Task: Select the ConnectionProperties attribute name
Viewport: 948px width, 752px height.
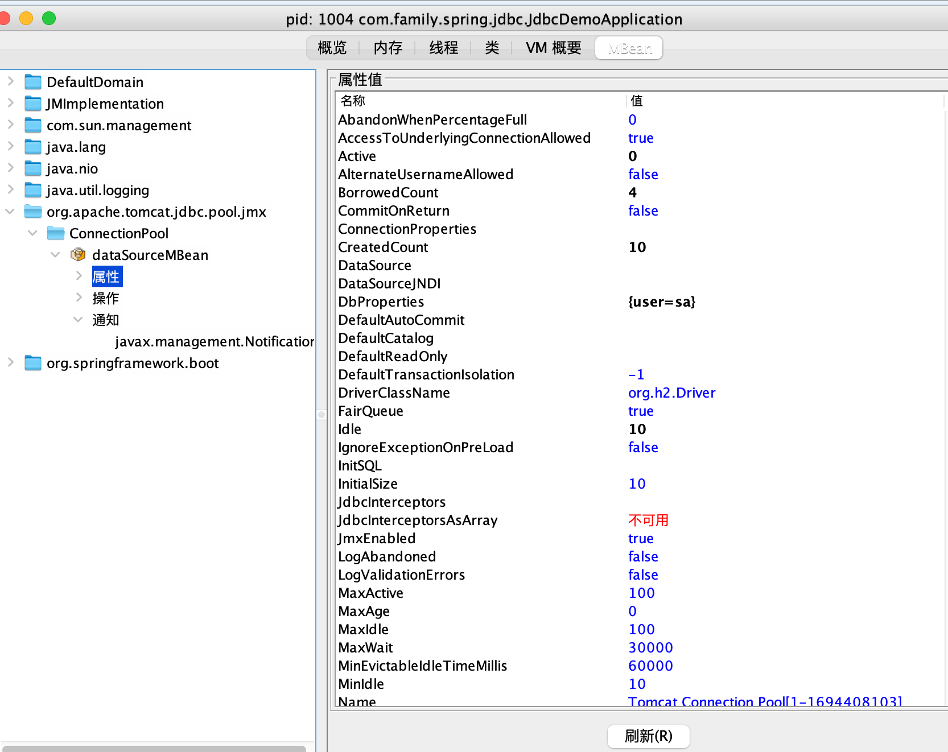Action: click(407, 229)
